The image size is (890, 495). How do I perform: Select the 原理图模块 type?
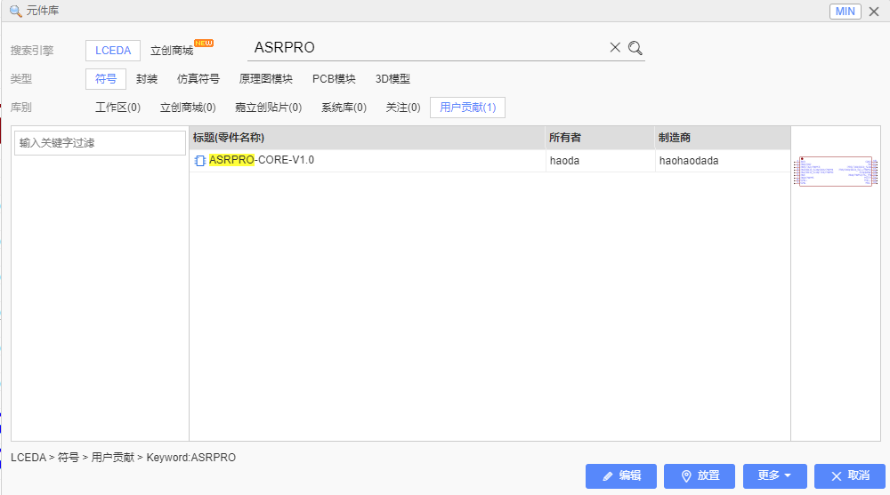click(x=266, y=79)
